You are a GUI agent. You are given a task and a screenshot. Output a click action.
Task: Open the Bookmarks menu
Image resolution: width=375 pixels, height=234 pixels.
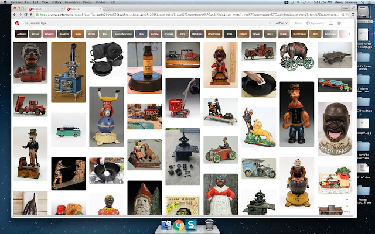click(72, 2)
